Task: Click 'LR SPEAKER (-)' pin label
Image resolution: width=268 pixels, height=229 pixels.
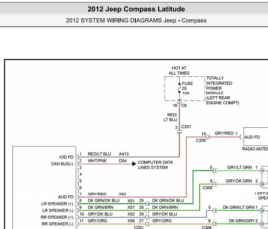Action: [x=58, y=210]
